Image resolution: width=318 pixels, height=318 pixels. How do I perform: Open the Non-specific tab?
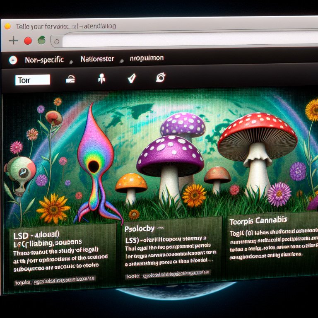pyautogui.click(x=44, y=60)
